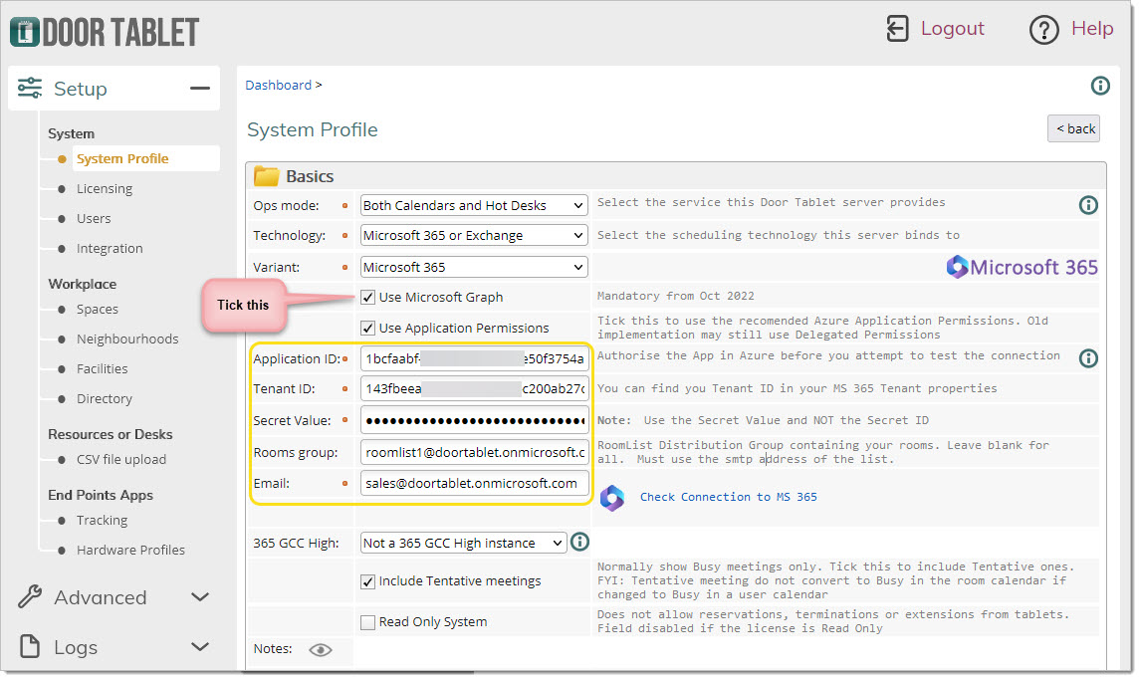Open the Variant dropdown
The width and height of the screenshot is (1139, 679).
[x=474, y=267]
